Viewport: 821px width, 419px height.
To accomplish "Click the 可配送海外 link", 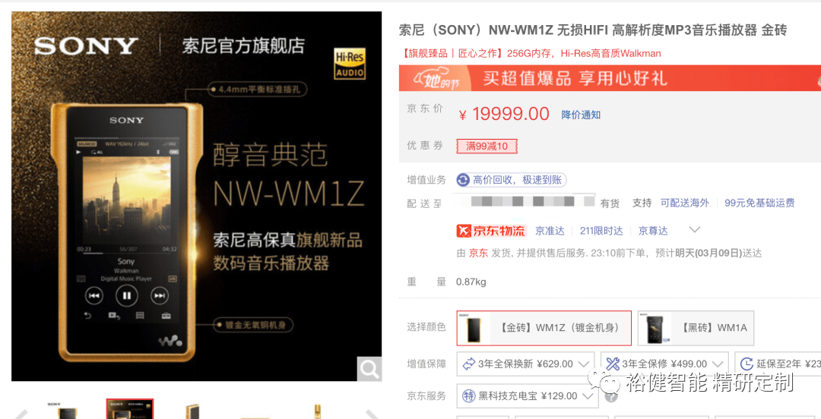I will 685,203.
